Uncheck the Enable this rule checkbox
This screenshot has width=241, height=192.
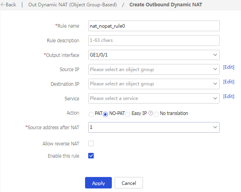(91, 156)
